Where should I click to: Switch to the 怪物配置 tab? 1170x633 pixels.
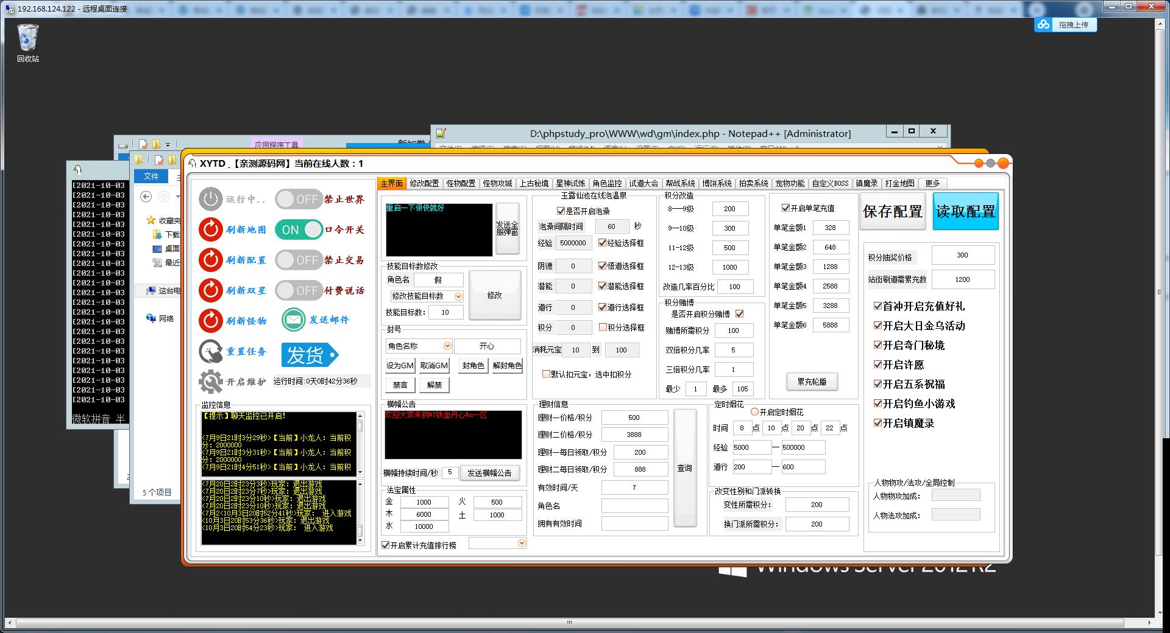[x=461, y=183]
